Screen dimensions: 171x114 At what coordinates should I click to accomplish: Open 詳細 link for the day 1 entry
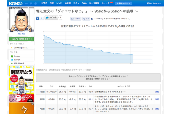pos(157,92)
